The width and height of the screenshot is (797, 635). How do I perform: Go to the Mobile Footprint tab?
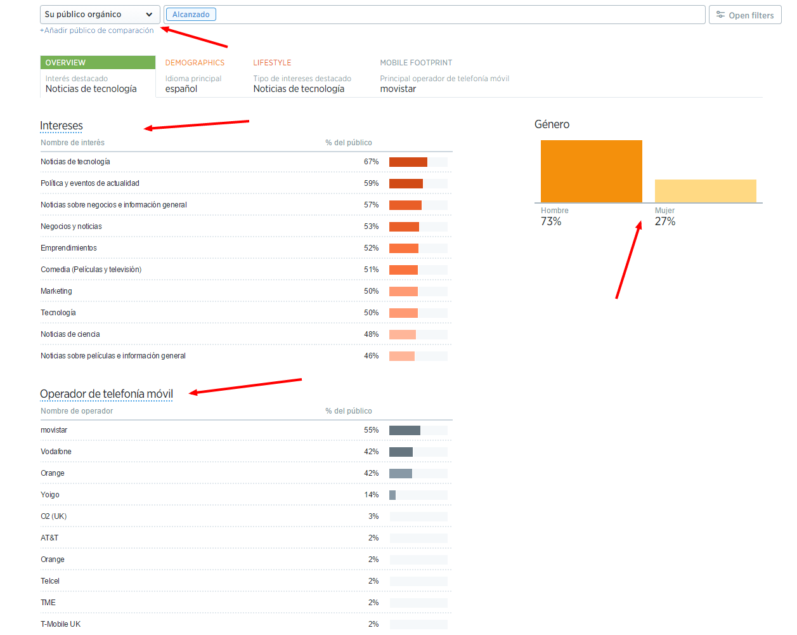416,63
